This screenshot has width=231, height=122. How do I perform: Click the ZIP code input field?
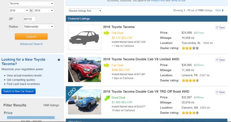(x=30, y=19)
